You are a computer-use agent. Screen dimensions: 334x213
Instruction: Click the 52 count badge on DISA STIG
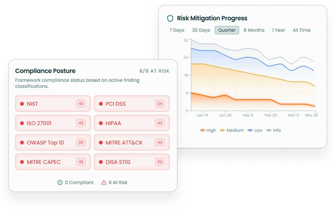click(160, 162)
